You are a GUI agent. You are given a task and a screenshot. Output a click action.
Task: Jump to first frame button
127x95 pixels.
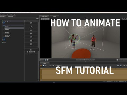pyautogui.click(x=77, y=60)
